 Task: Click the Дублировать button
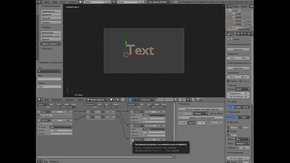pyautogui.click(x=51, y=33)
